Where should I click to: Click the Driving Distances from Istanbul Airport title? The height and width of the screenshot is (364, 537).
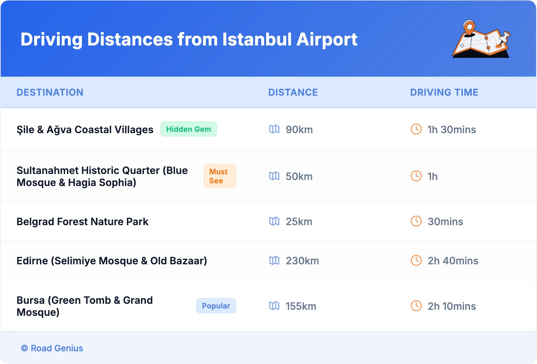coord(189,39)
